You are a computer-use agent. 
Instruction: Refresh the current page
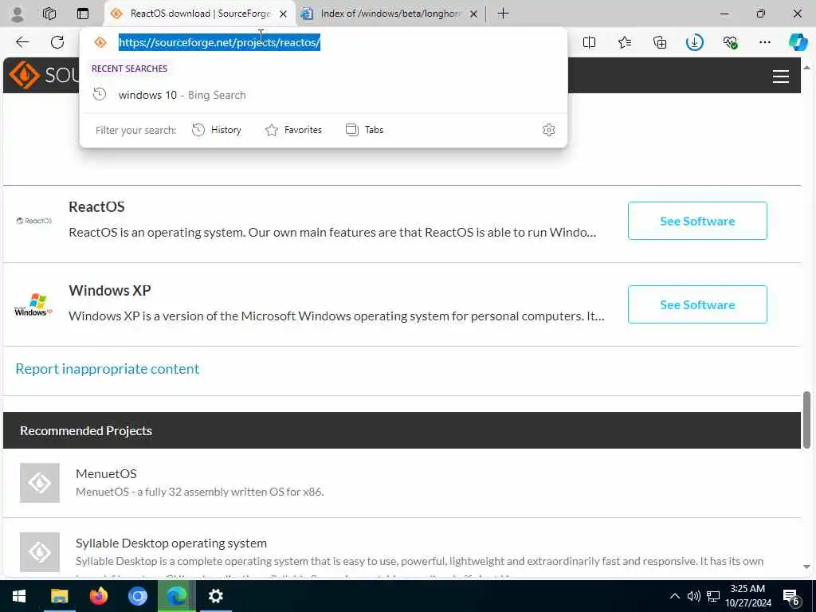[57, 42]
